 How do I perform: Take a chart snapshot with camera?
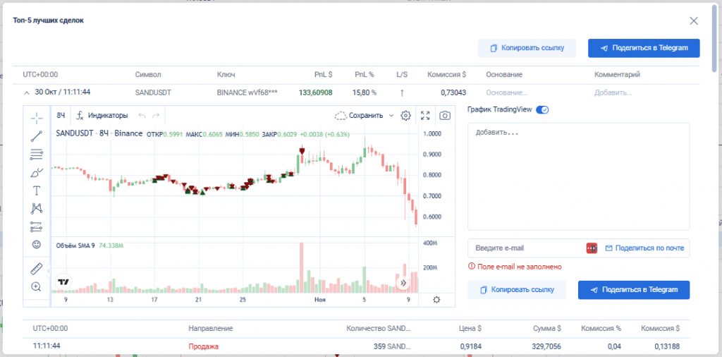445,115
